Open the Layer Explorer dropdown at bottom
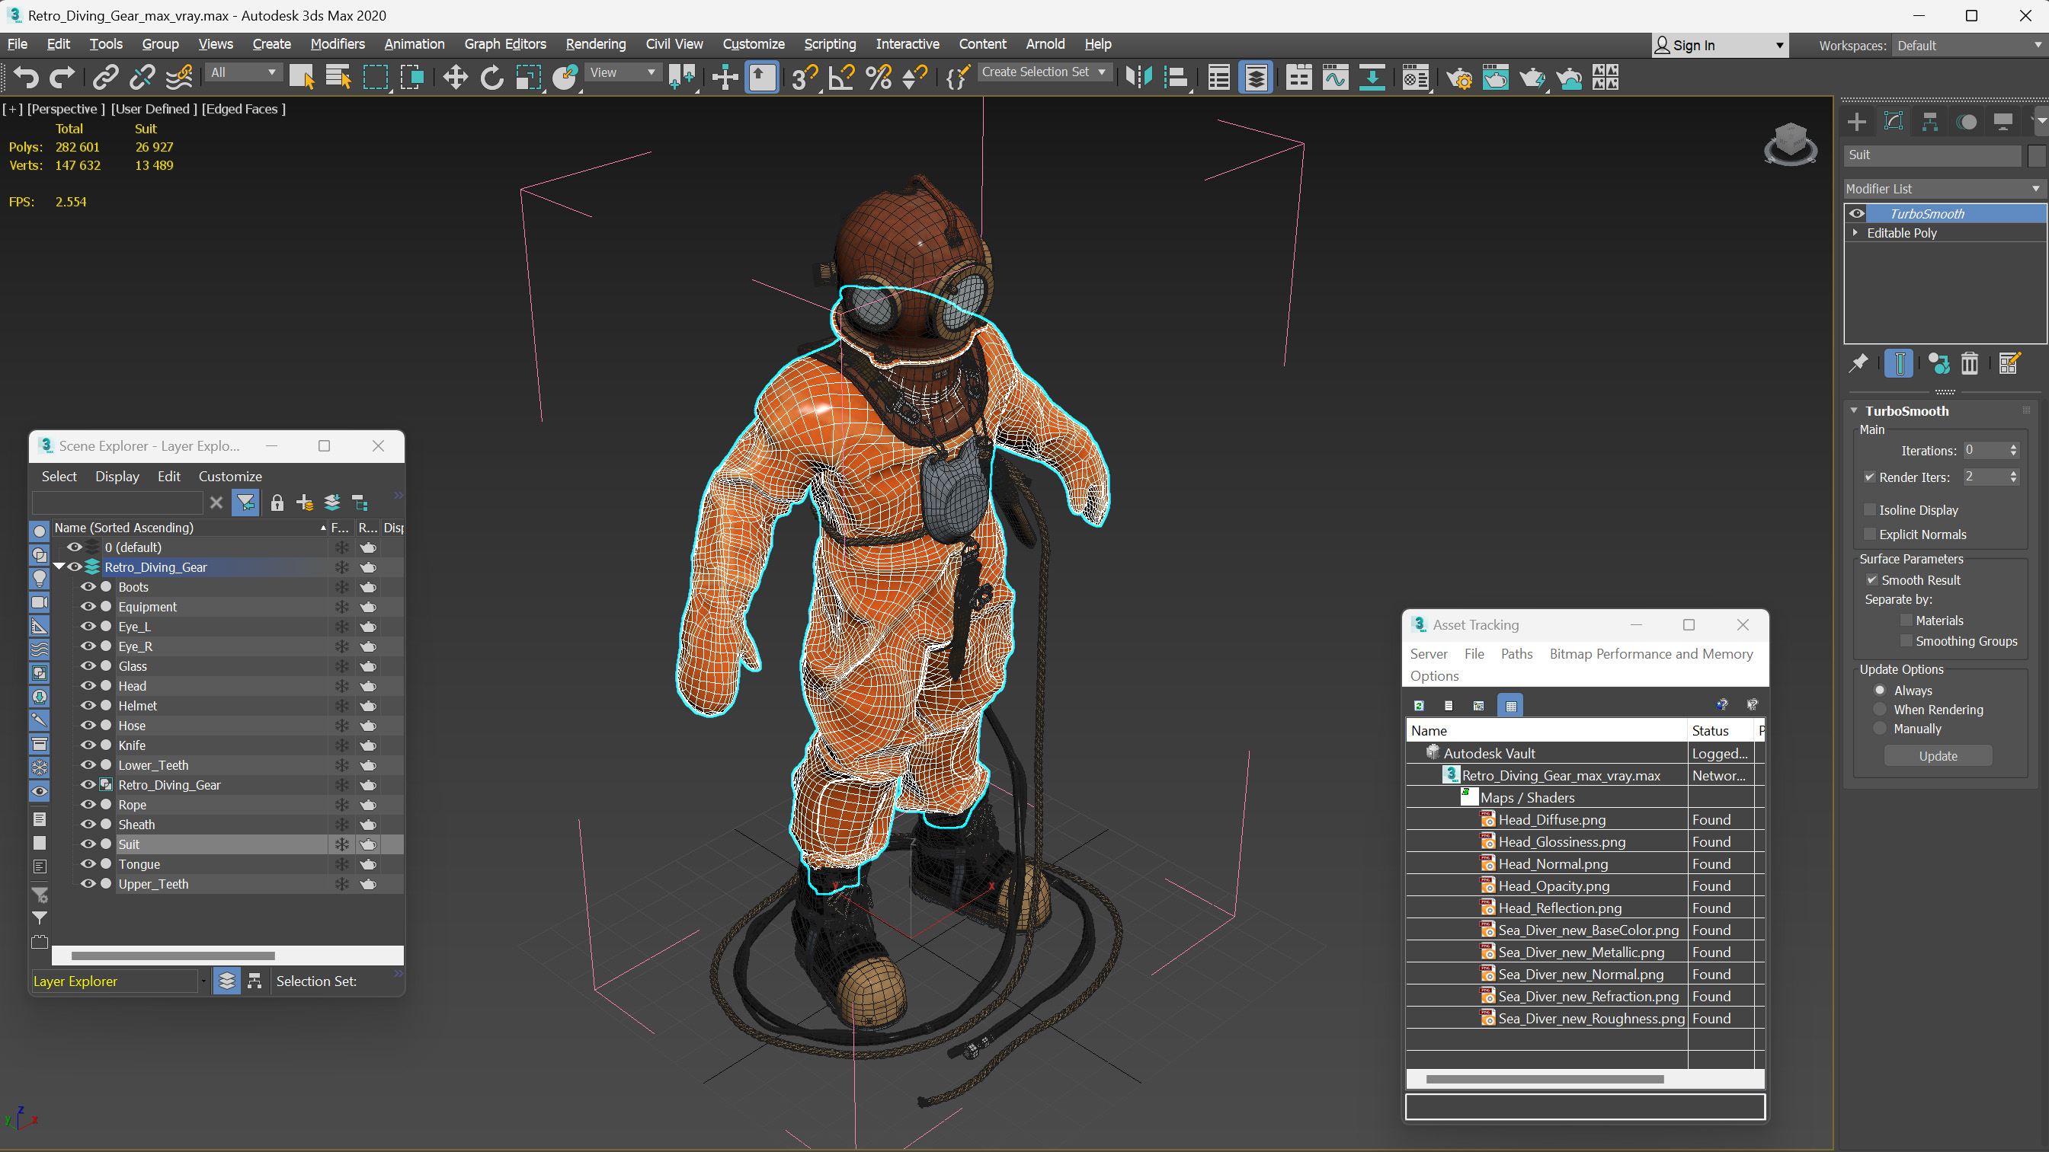 click(203, 982)
